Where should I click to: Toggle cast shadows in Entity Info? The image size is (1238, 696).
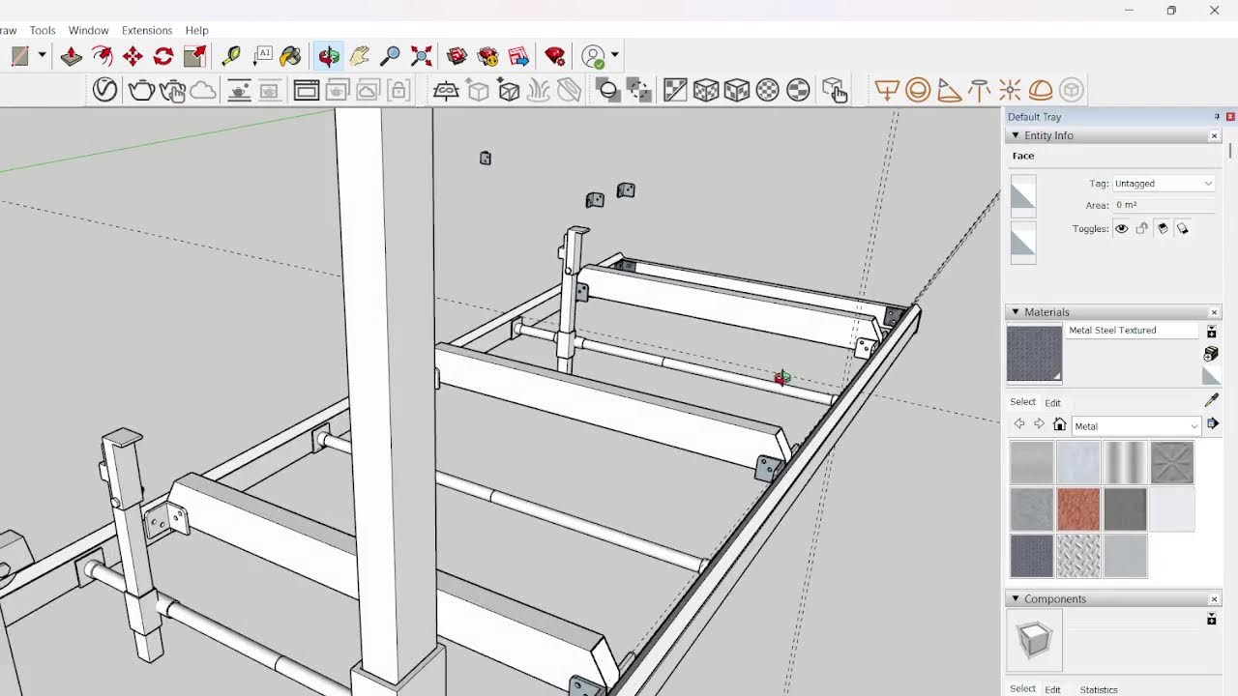click(x=1183, y=229)
